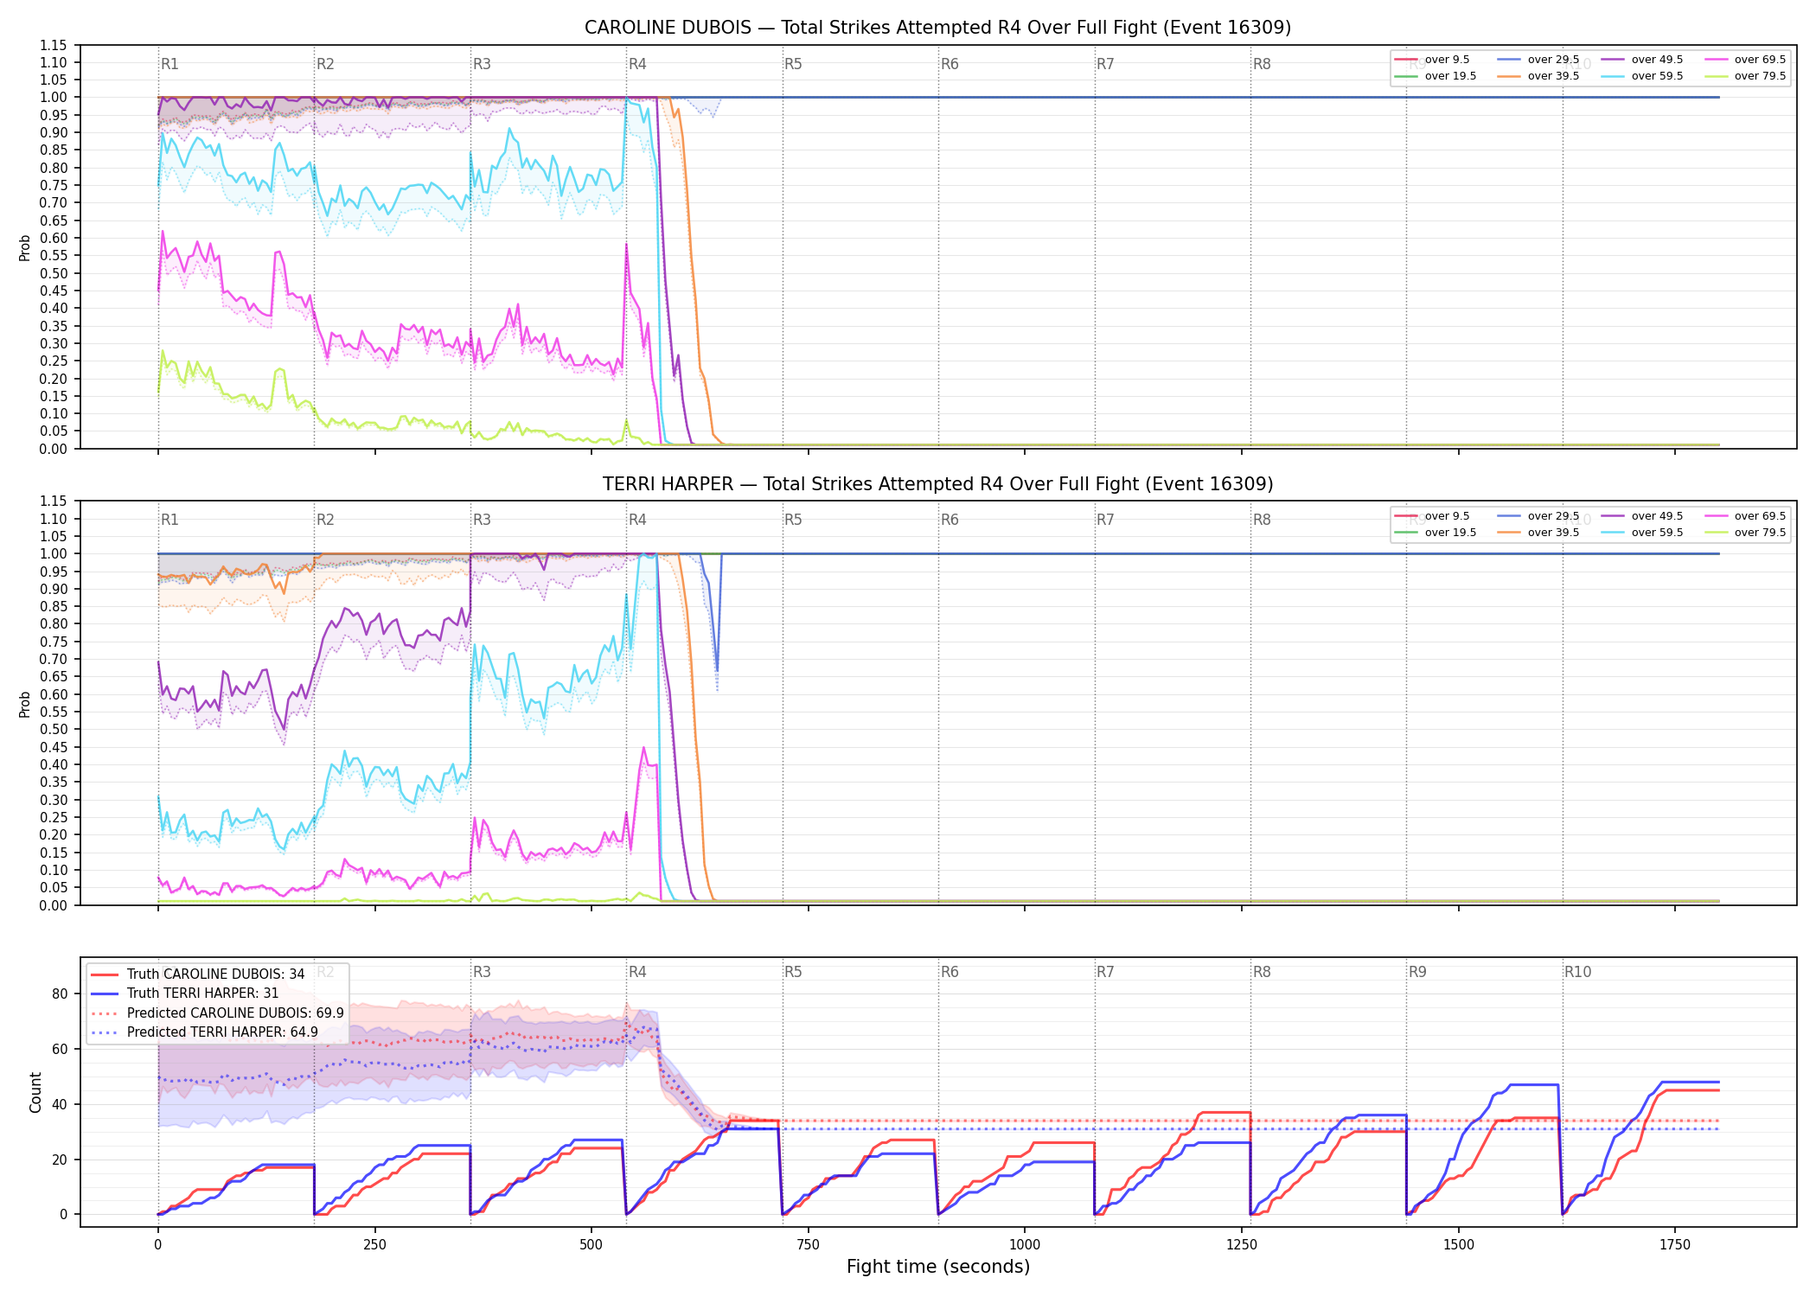Click 'Truth TERRI HARPER: 31' legend entry
The height and width of the screenshot is (1297, 1816).
pos(185,993)
